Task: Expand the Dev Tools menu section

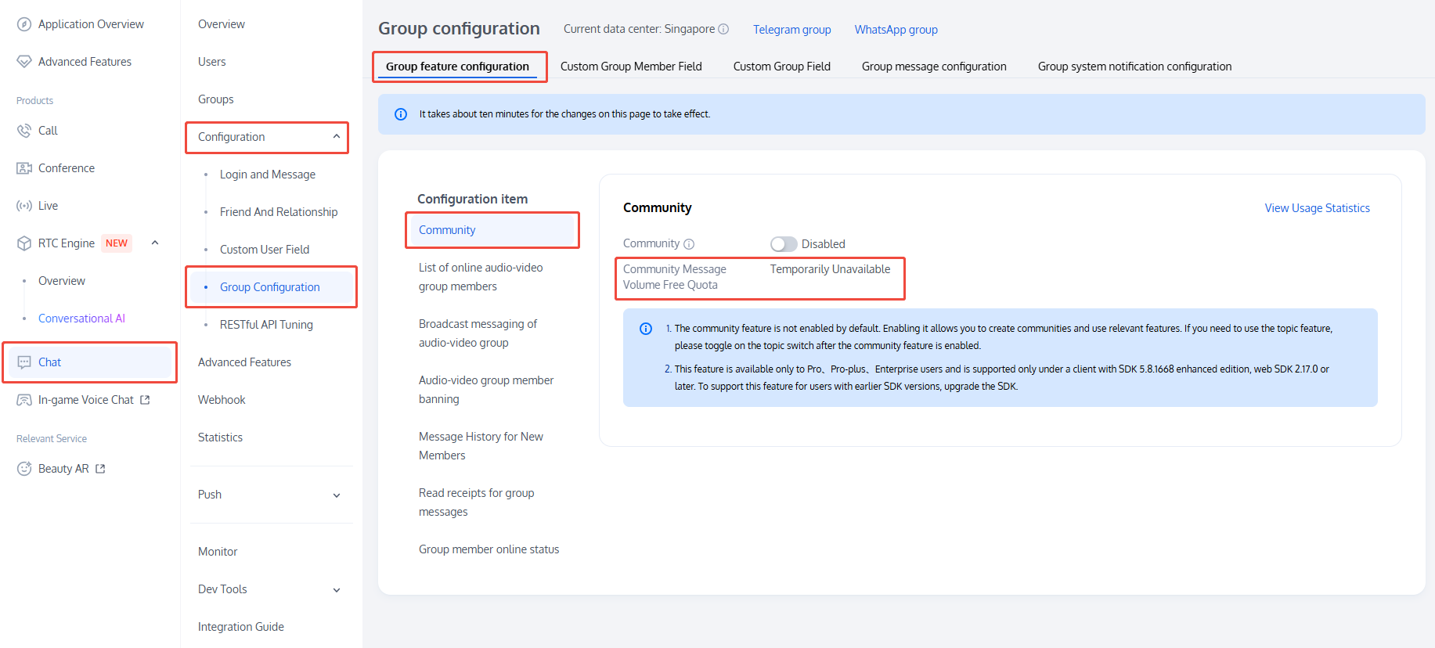Action: coord(336,589)
